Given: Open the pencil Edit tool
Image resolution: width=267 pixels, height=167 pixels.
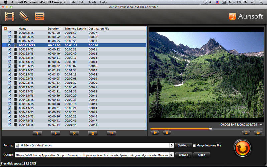Looking at the screenshot, I should coord(24,16).
